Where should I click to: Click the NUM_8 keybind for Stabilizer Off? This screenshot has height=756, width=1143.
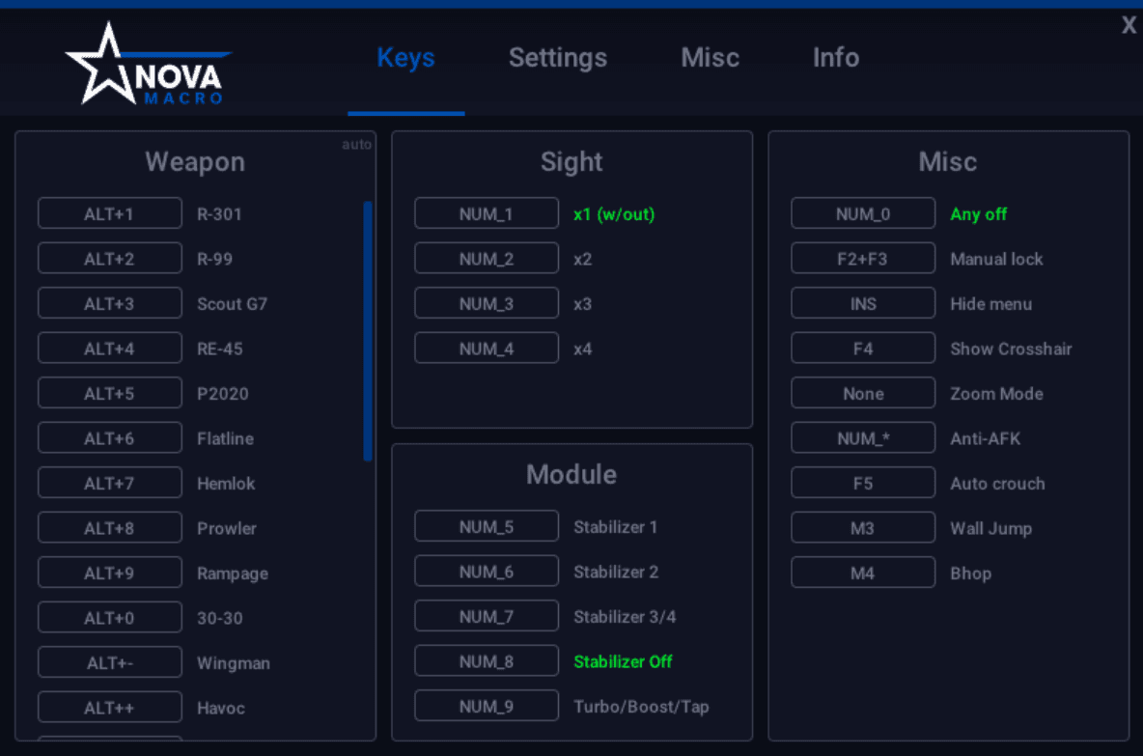click(487, 661)
